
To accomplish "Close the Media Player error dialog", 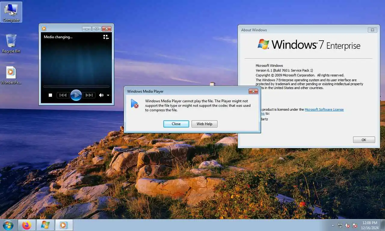I will coord(176,124).
